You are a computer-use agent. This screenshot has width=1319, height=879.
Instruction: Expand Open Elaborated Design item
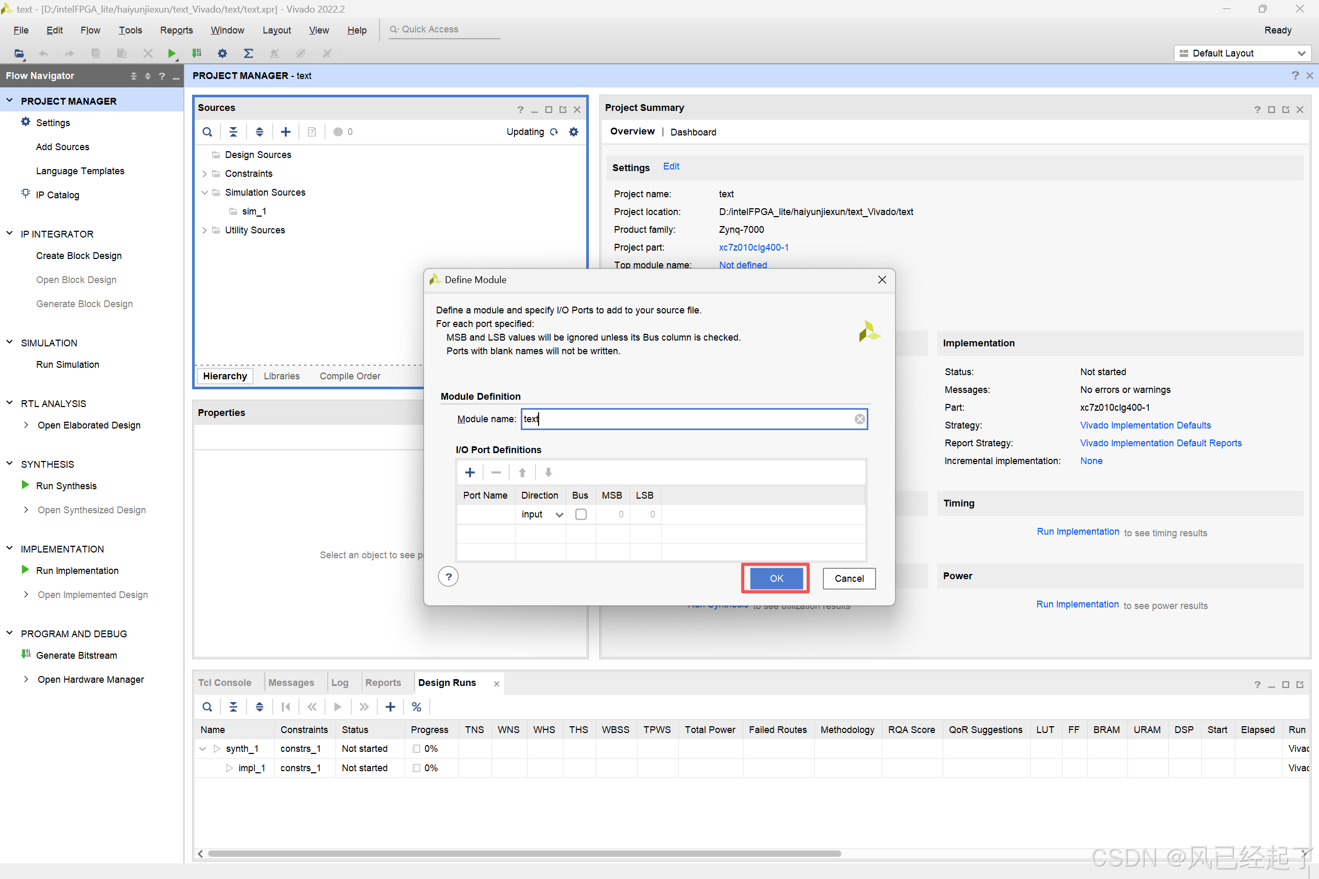pyautogui.click(x=26, y=425)
